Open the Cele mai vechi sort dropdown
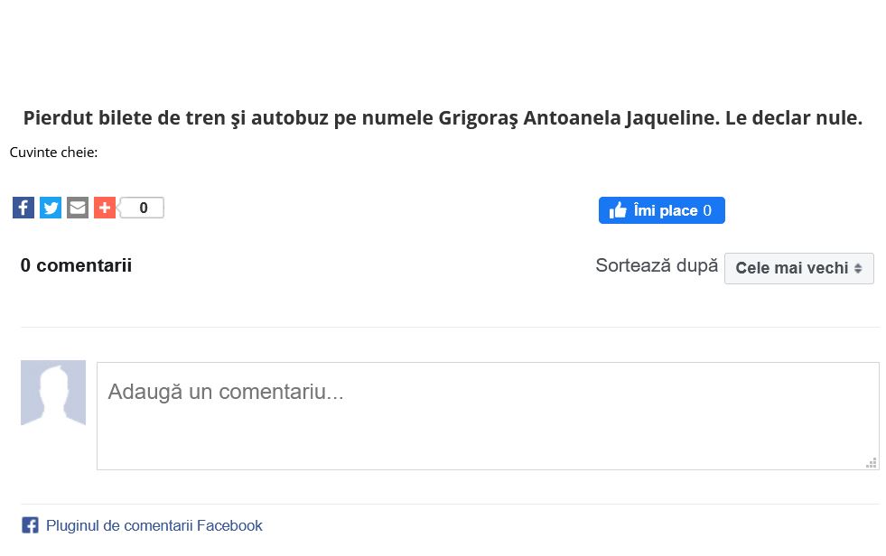Viewport: 886px width, 556px height. pyautogui.click(x=792, y=268)
